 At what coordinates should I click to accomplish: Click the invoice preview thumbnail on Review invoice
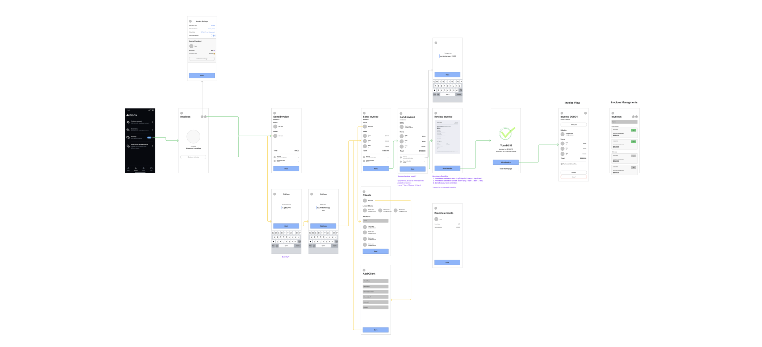[447, 137]
